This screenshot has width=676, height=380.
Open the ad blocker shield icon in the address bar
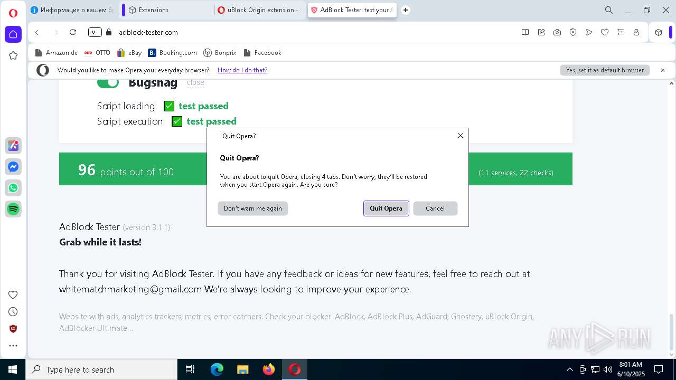click(x=573, y=32)
